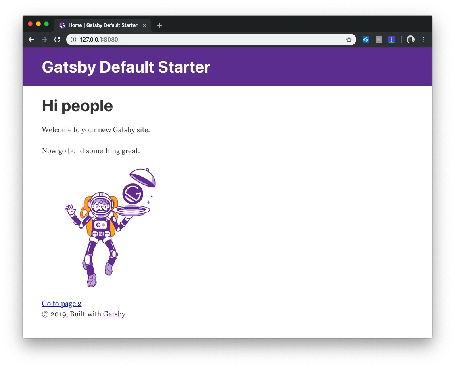The height and width of the screenshot is (368, 455).
Task: Minimize the window with the yellow button
Action: [38, 24]
